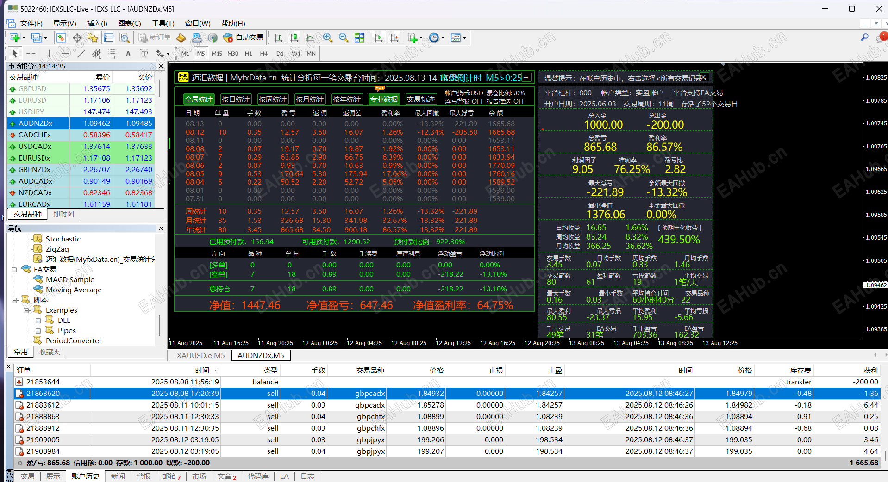
Task: Pick the Fibonacci retracement tool
Action: point(113,54)
